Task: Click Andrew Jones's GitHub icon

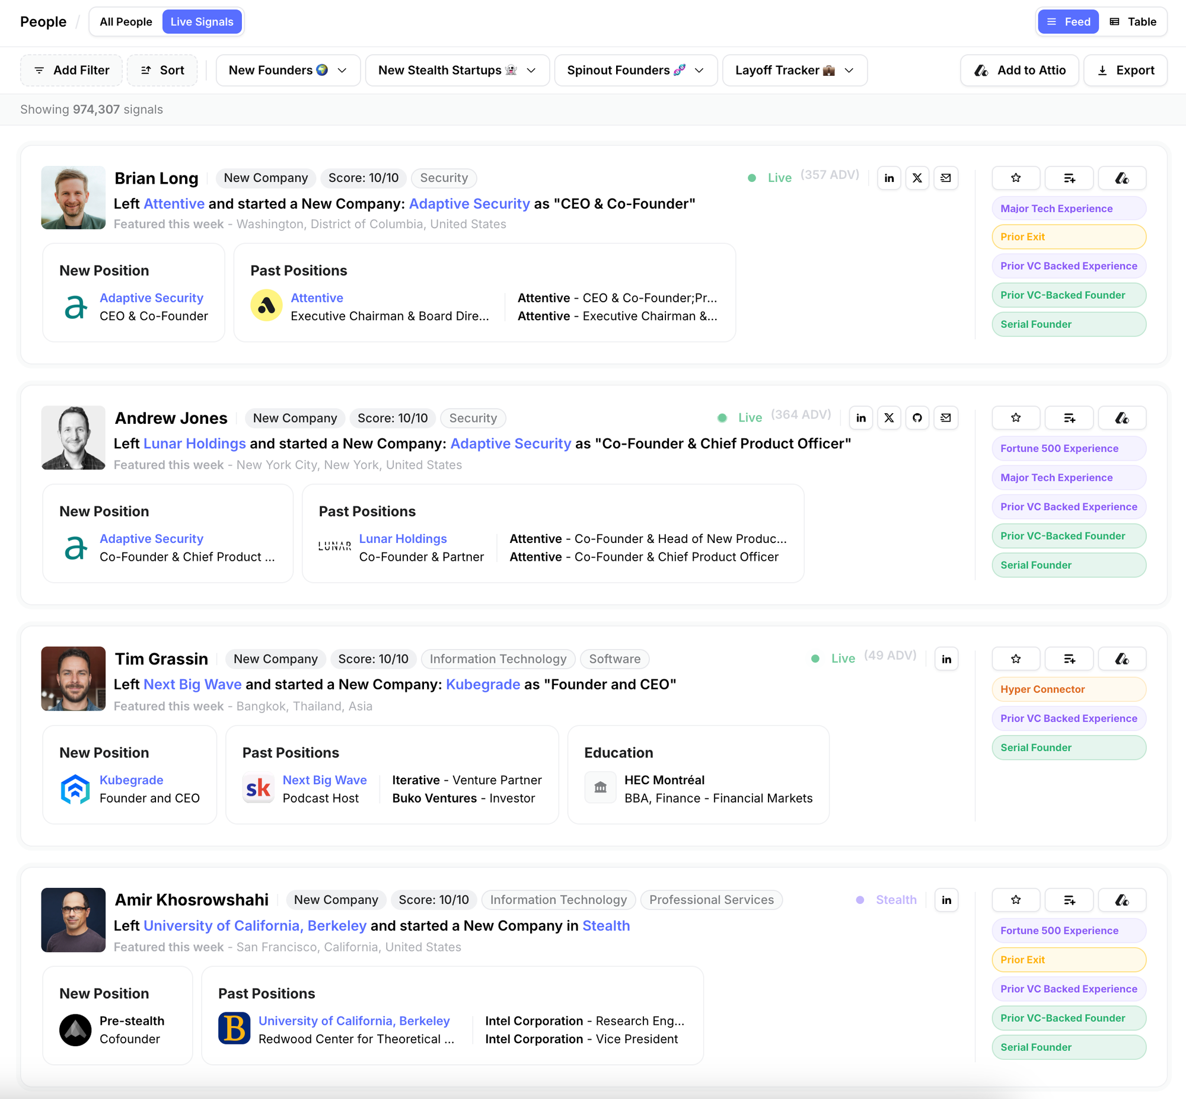Action: point(917,418)
